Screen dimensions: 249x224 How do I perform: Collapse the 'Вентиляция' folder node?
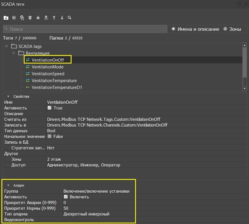click(13, 53)
